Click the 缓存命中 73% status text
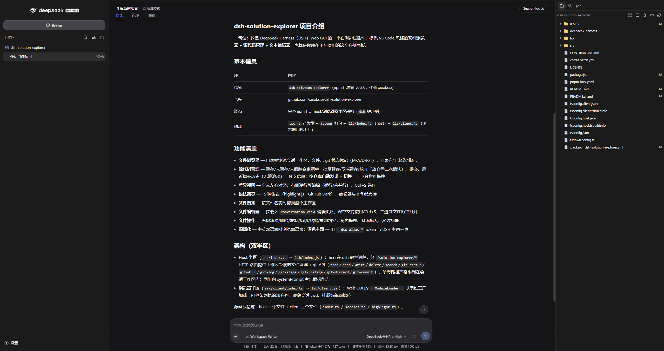664x351 pixels. 362,347
